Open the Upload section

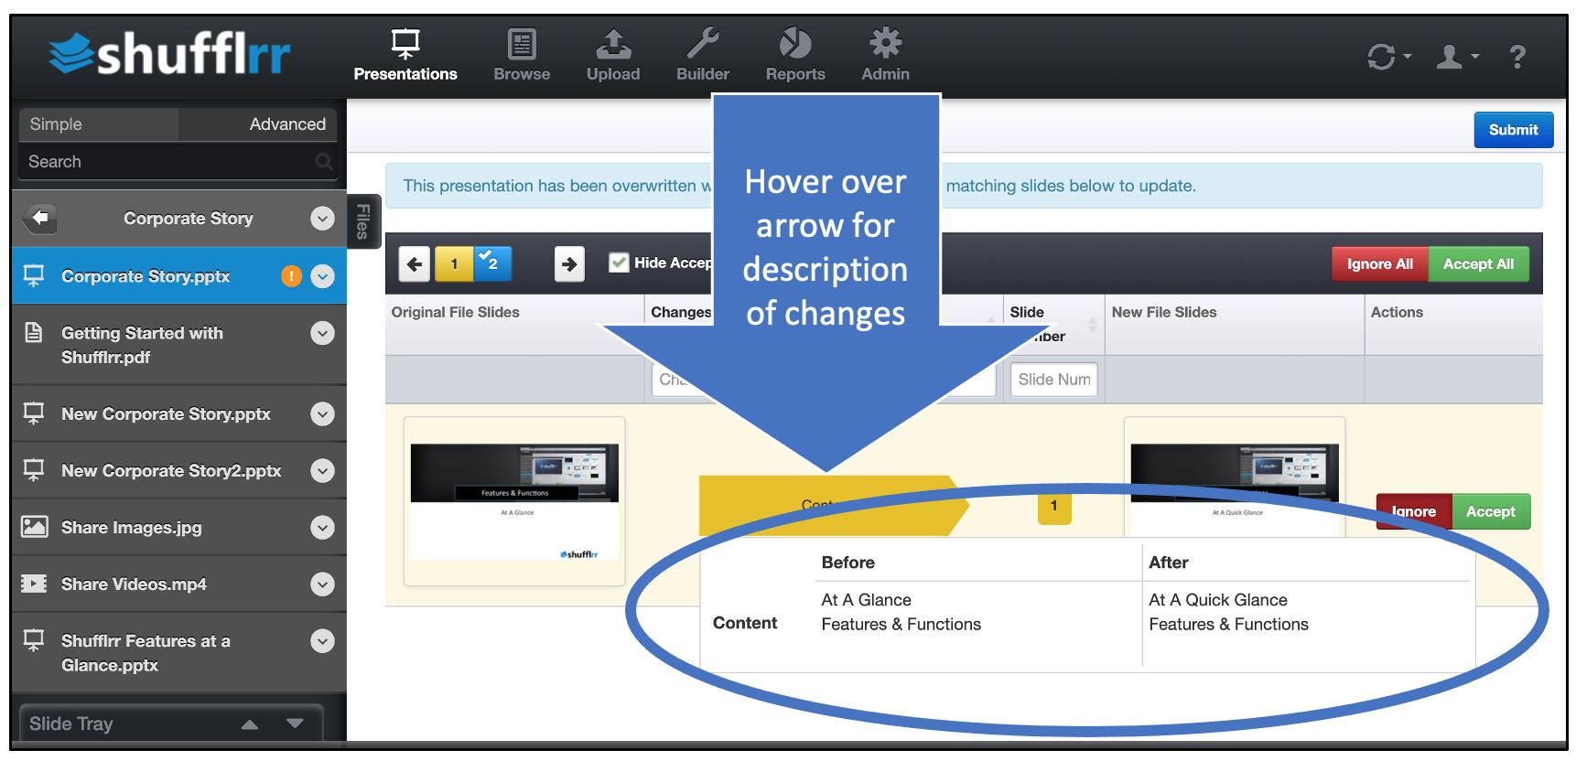[x=613, y=56]
